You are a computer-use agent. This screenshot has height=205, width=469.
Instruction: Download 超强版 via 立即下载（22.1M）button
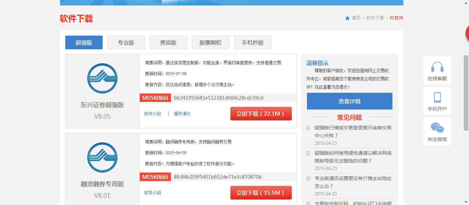coord(261,113)
